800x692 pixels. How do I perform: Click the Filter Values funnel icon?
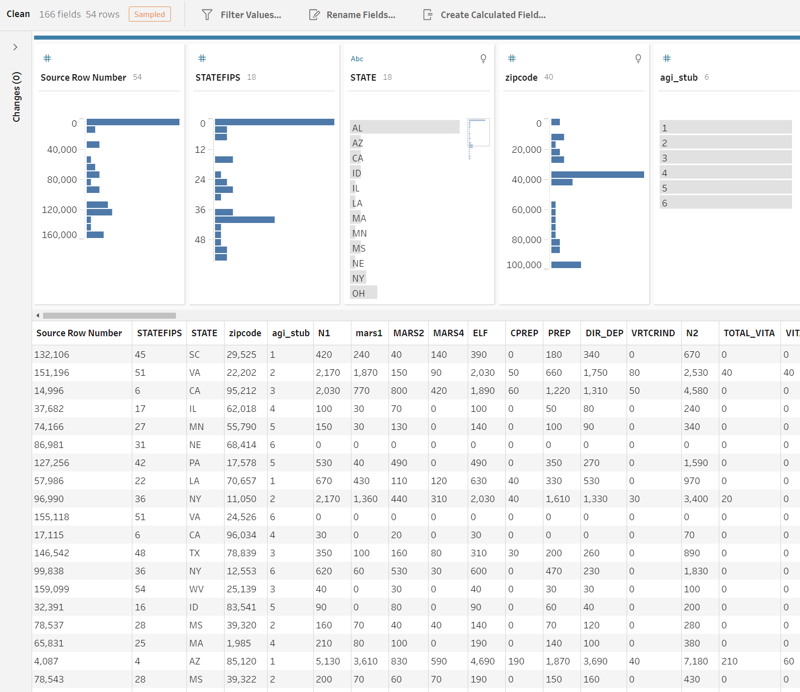[x=207, y=15]
